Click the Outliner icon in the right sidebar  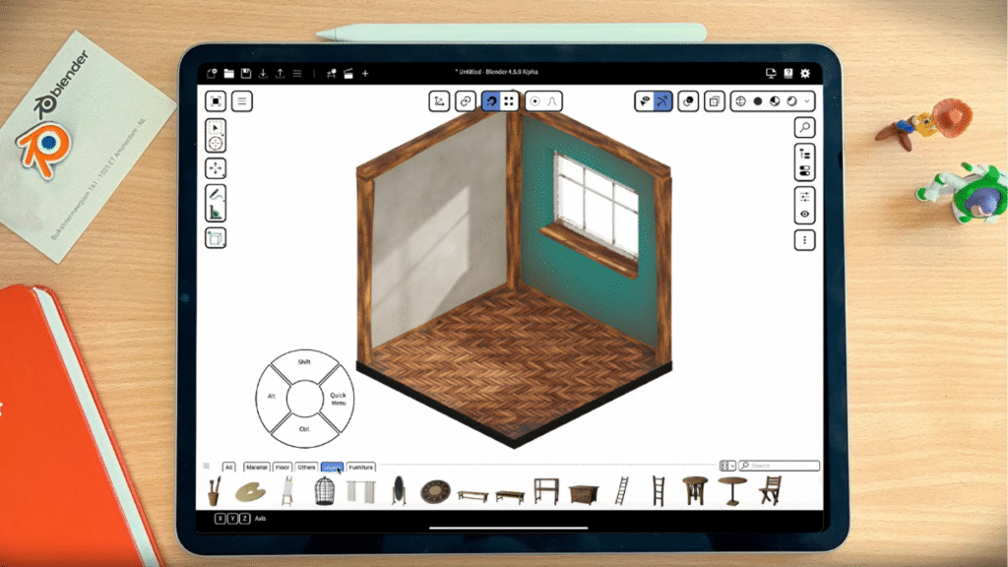803,155
